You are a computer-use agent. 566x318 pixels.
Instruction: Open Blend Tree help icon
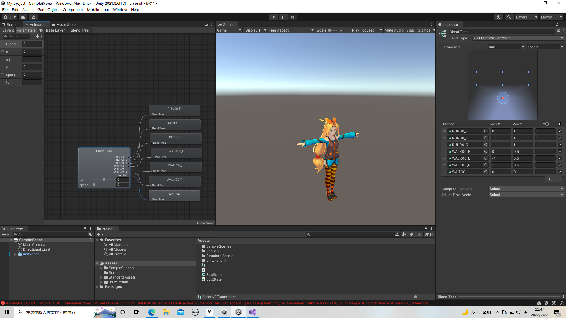click(559, 31)
